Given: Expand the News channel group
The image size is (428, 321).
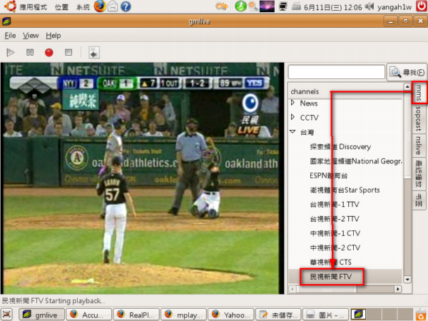Looking at the screenshot, I should pos(293,103).
